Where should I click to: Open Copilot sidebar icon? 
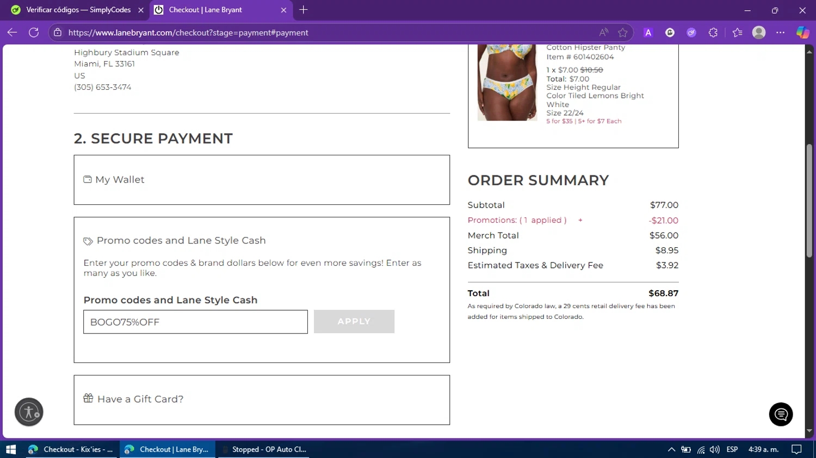(x=802, y=33)
